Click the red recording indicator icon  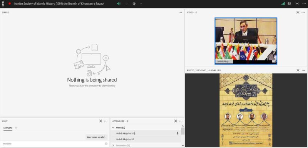pos(9,3)
